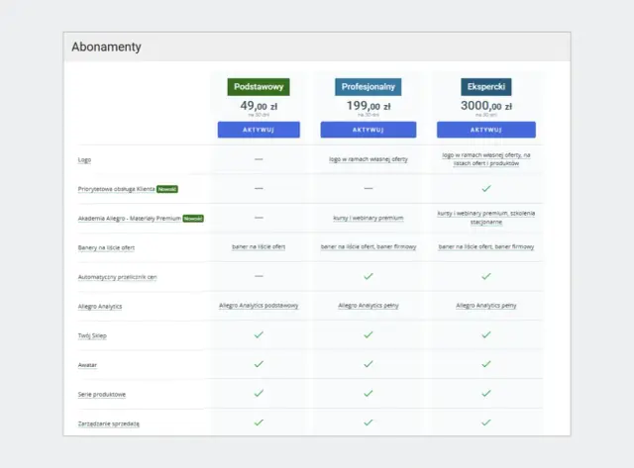
Task: Open Priorytetowa obsługa Klienta link
Action: (x=117, y=189)
